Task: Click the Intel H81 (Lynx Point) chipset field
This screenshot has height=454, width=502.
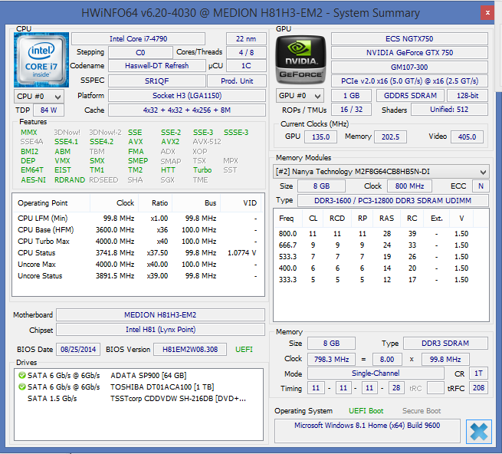Action: click(160, 330)
